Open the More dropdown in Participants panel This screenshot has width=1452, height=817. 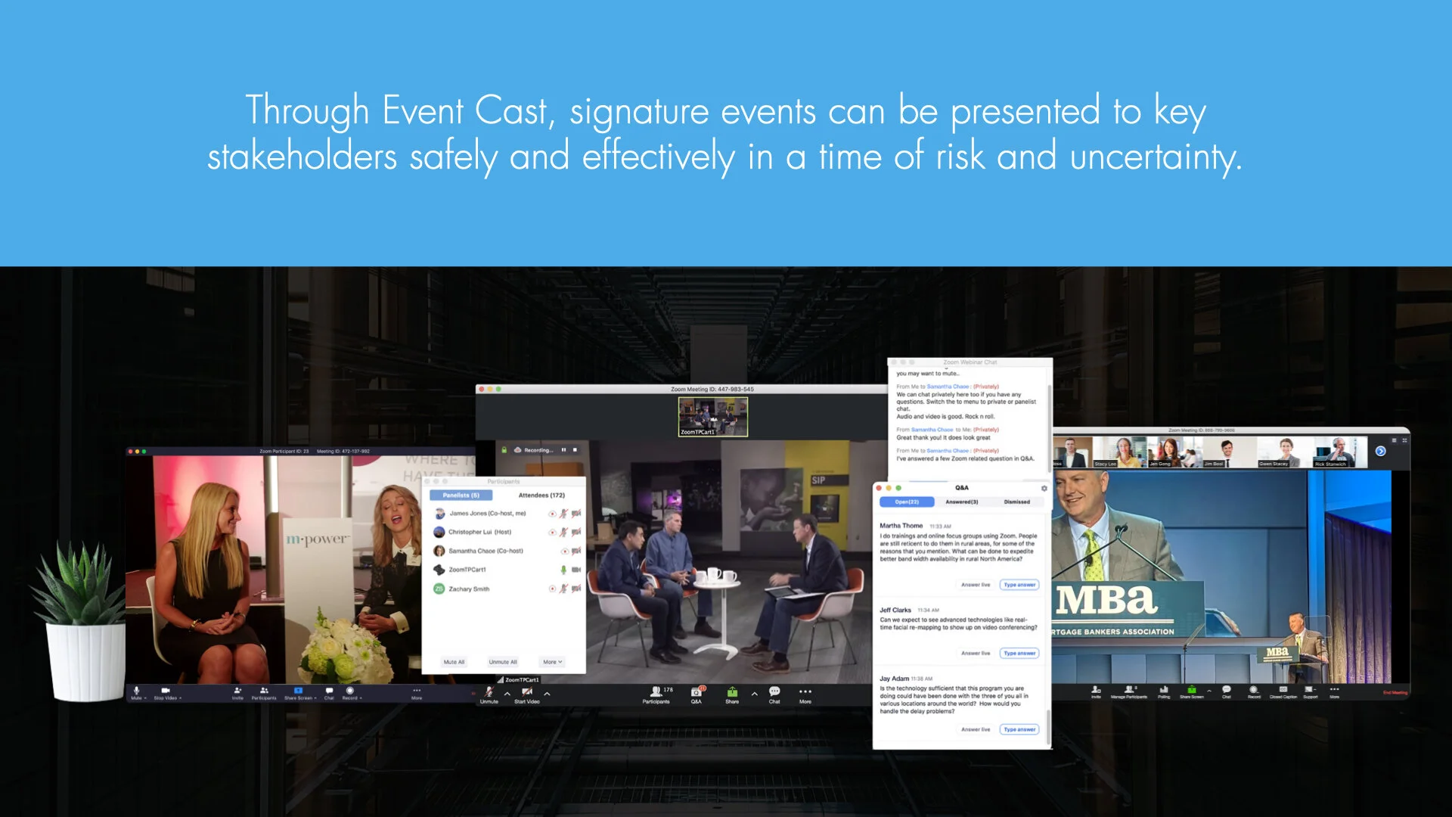click(553, 662)
